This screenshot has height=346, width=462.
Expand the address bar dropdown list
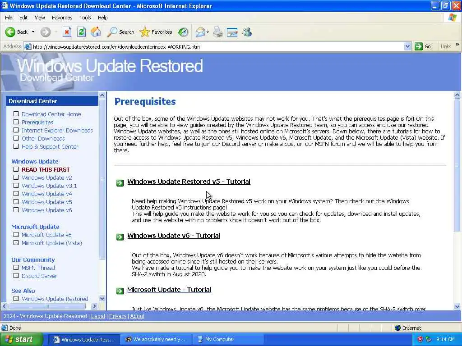click(x=407, y=46)
